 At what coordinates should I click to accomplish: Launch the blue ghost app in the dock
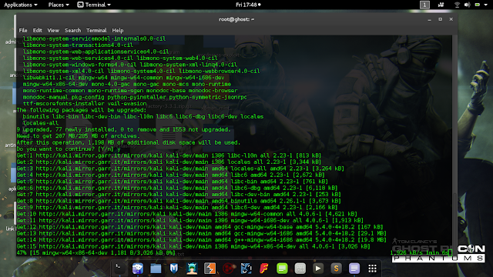click(137, 269)
